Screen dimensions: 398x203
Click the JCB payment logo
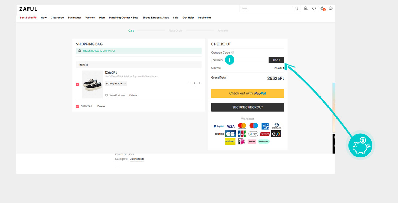click(x=242, y=134)
